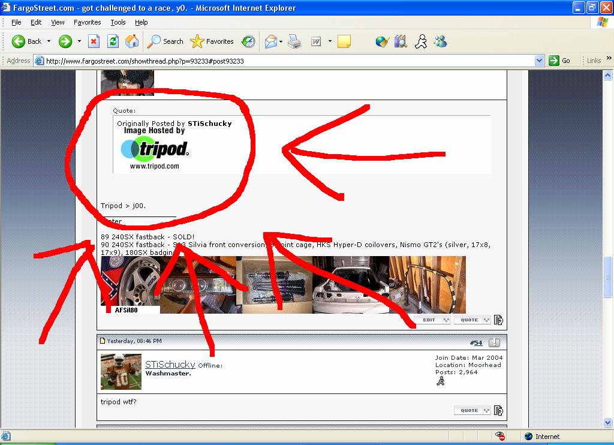Click the Back navigation arrow
Screen dimensions: 614x445
pos(19,41)
